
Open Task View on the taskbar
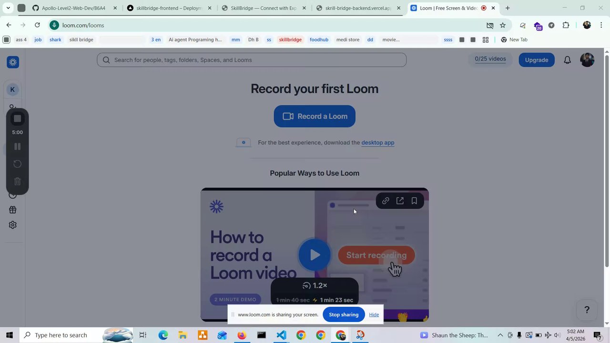[x=143, y=335]
